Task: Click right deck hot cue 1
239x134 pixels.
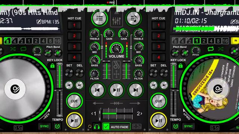Action: 158,25
